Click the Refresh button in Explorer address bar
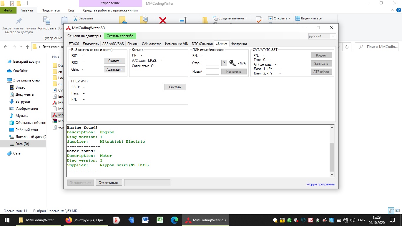 [347, 47]
